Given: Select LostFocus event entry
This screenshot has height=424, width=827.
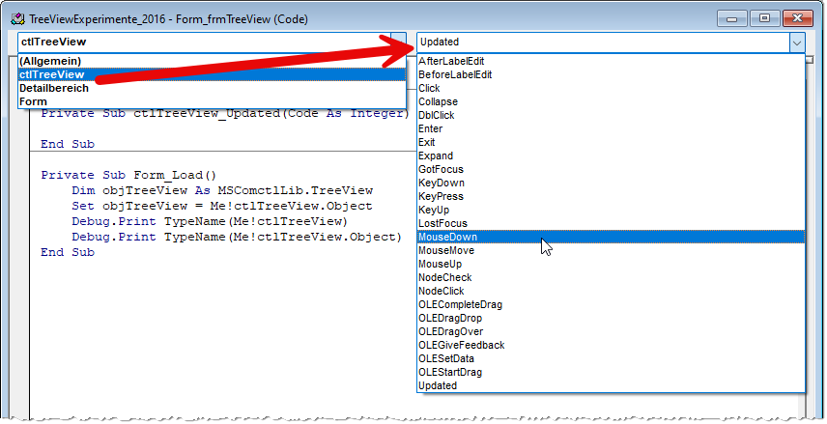Looking at the screenshot, I should (x=611, y=224).
